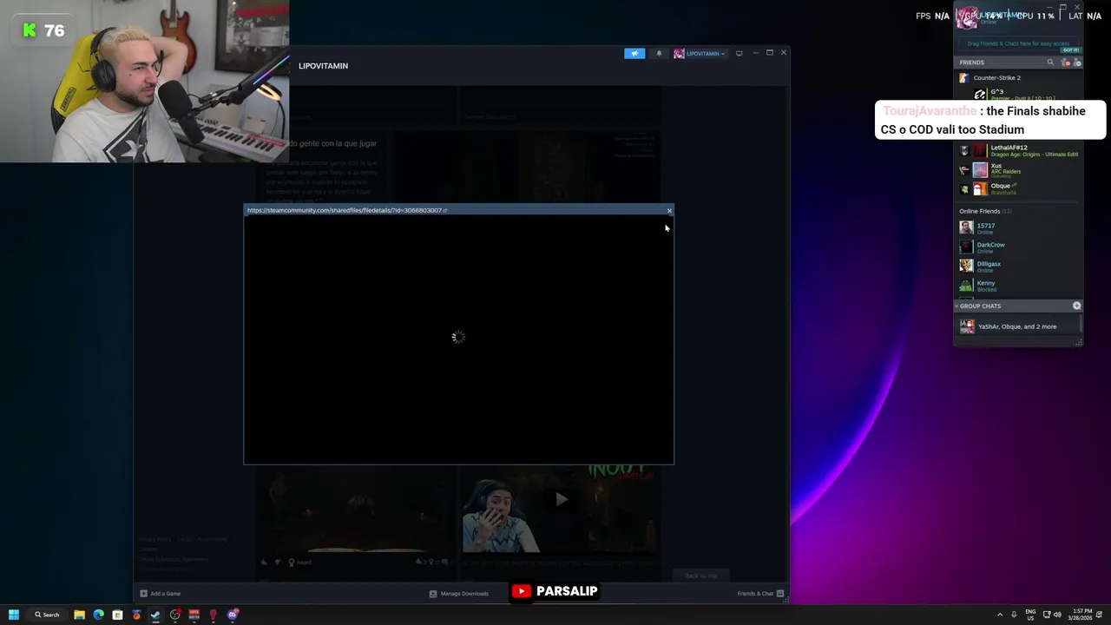Open chat with Xus playing ARC Raiders
The height and width of the screenshot is (625, 1111).
[1017, 169]
